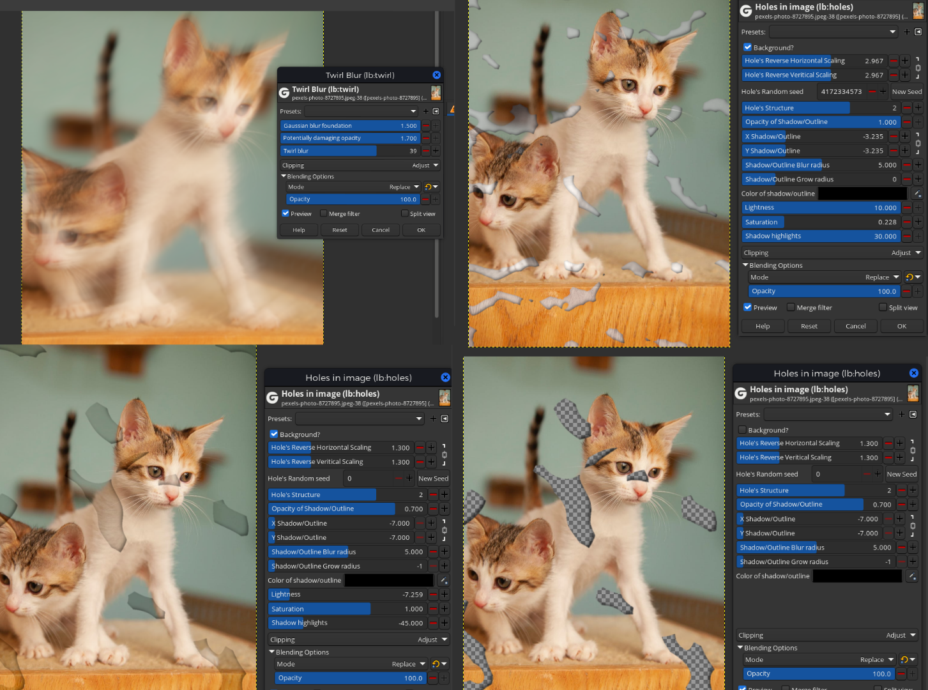The height and width of the screenshot is (690, 928).
Task: Toggle chain link joining the 2.967 scaling values
Action: [918, 68]
